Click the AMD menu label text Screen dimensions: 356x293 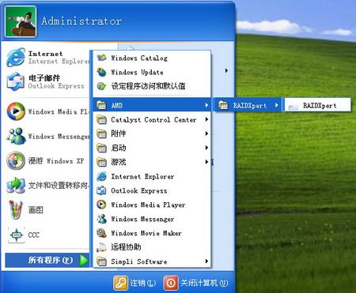pos(117,106)
